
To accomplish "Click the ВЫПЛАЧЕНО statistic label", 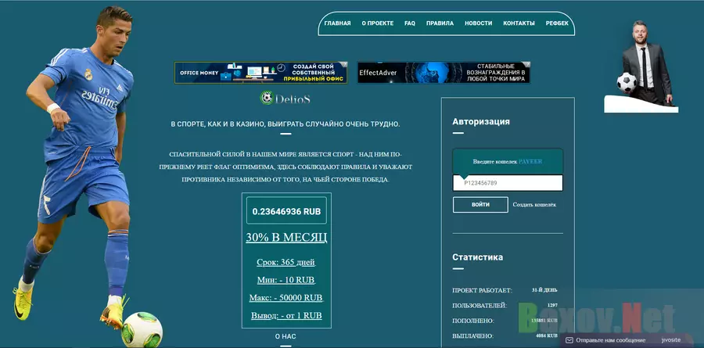I will 472,336.
